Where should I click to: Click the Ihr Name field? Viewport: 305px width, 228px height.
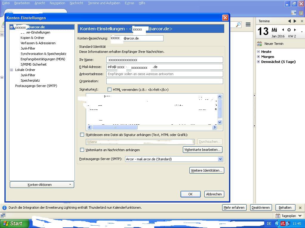coord(164,60)
